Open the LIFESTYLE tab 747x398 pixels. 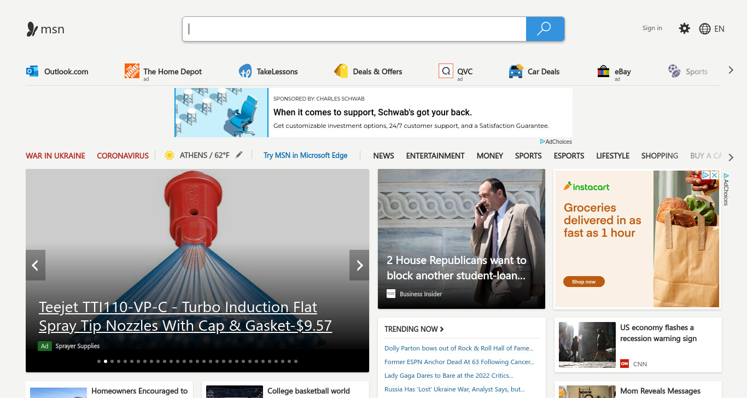click(x=612, y=155)
